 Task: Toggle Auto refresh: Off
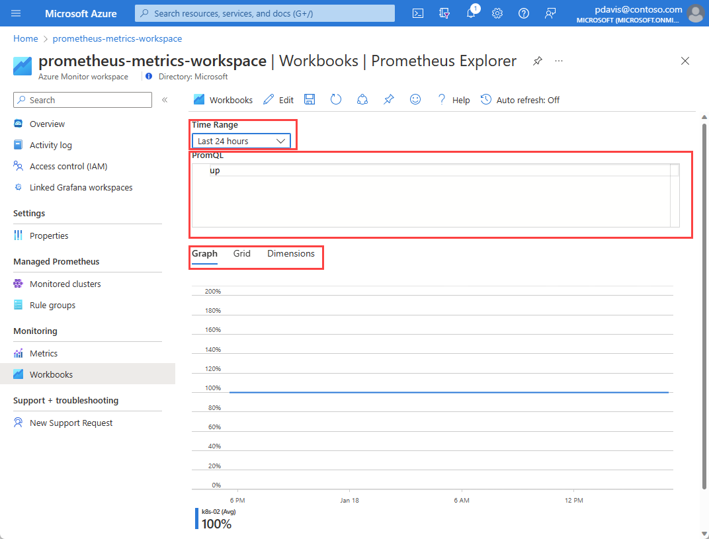coord(520,100)
